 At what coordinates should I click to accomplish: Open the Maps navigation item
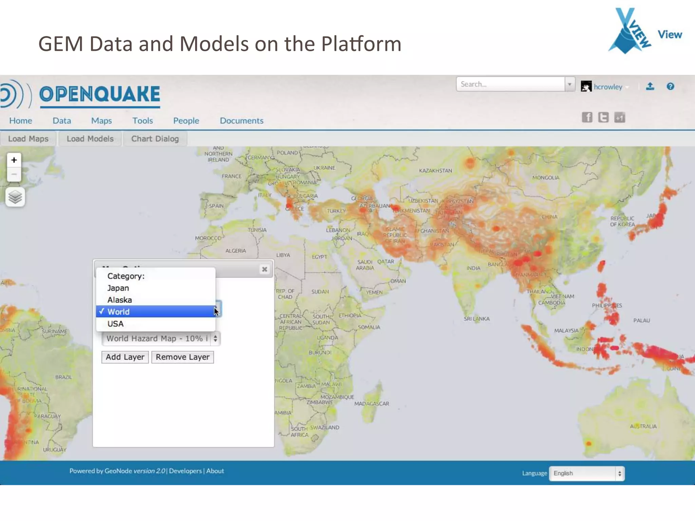click(x=101, y=121)
